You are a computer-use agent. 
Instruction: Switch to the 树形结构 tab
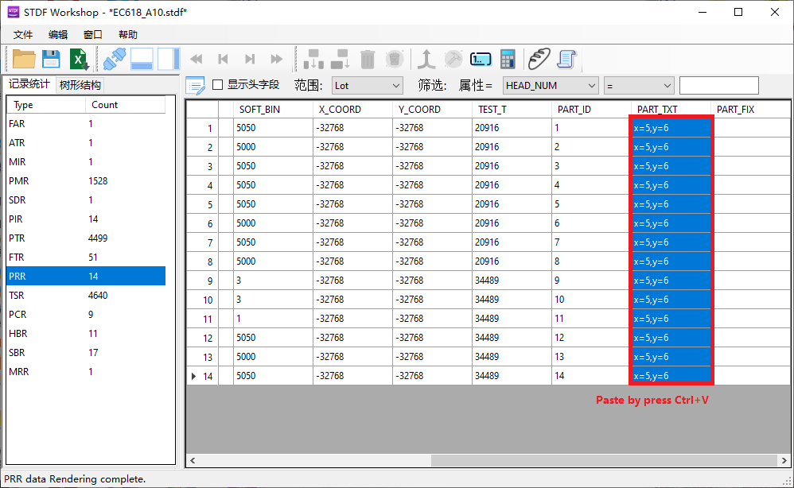(x=80, y=85)
